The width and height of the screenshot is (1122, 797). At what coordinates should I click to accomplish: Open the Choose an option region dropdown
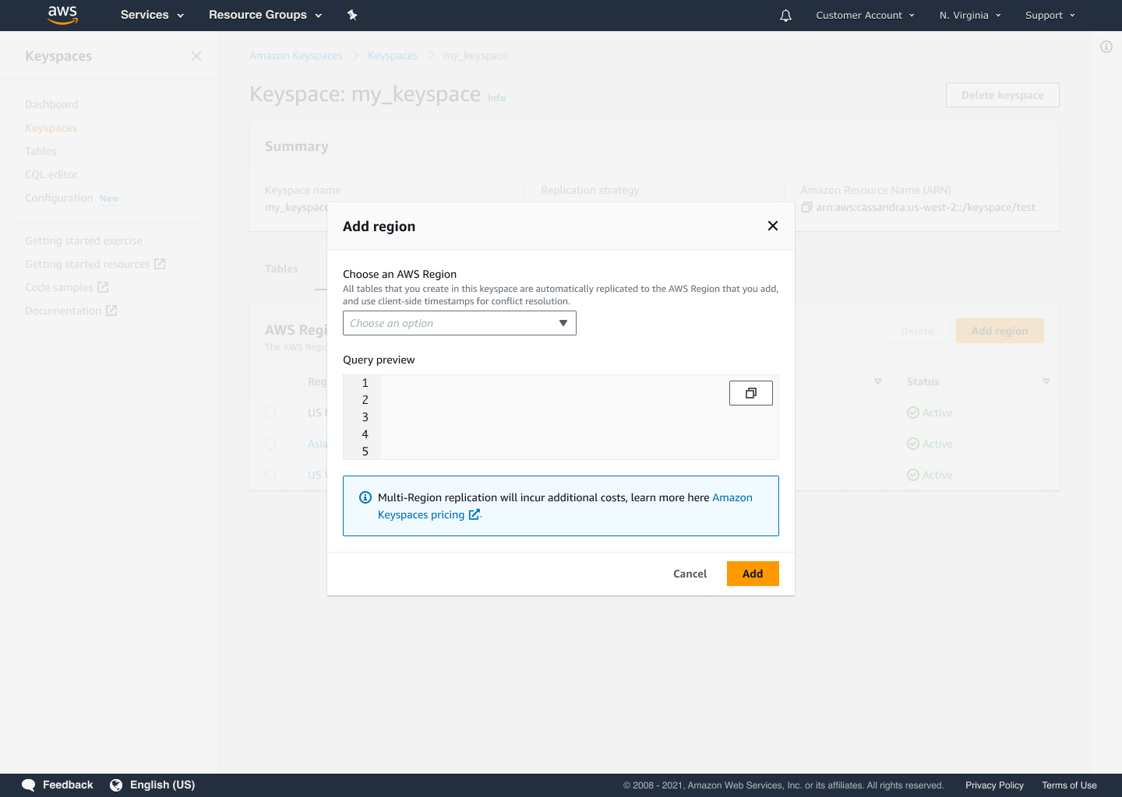(459, 323)
